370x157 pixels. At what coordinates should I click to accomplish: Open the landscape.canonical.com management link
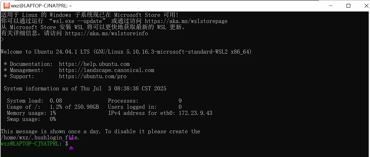pos(106,70)
